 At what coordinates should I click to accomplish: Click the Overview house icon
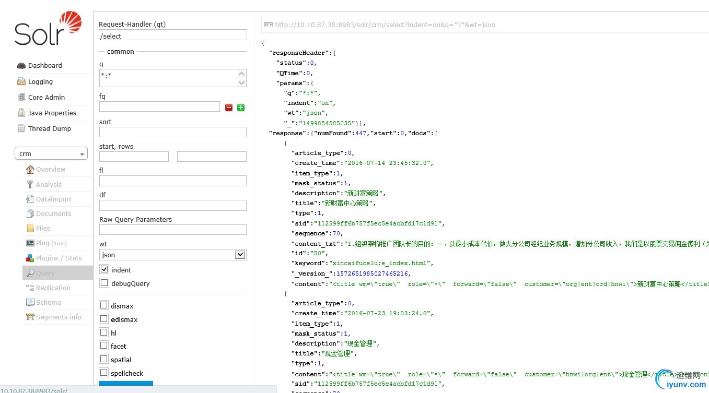(30, 169)
